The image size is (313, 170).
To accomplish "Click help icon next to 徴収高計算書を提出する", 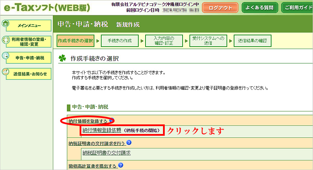I will (x=120, y=166).
